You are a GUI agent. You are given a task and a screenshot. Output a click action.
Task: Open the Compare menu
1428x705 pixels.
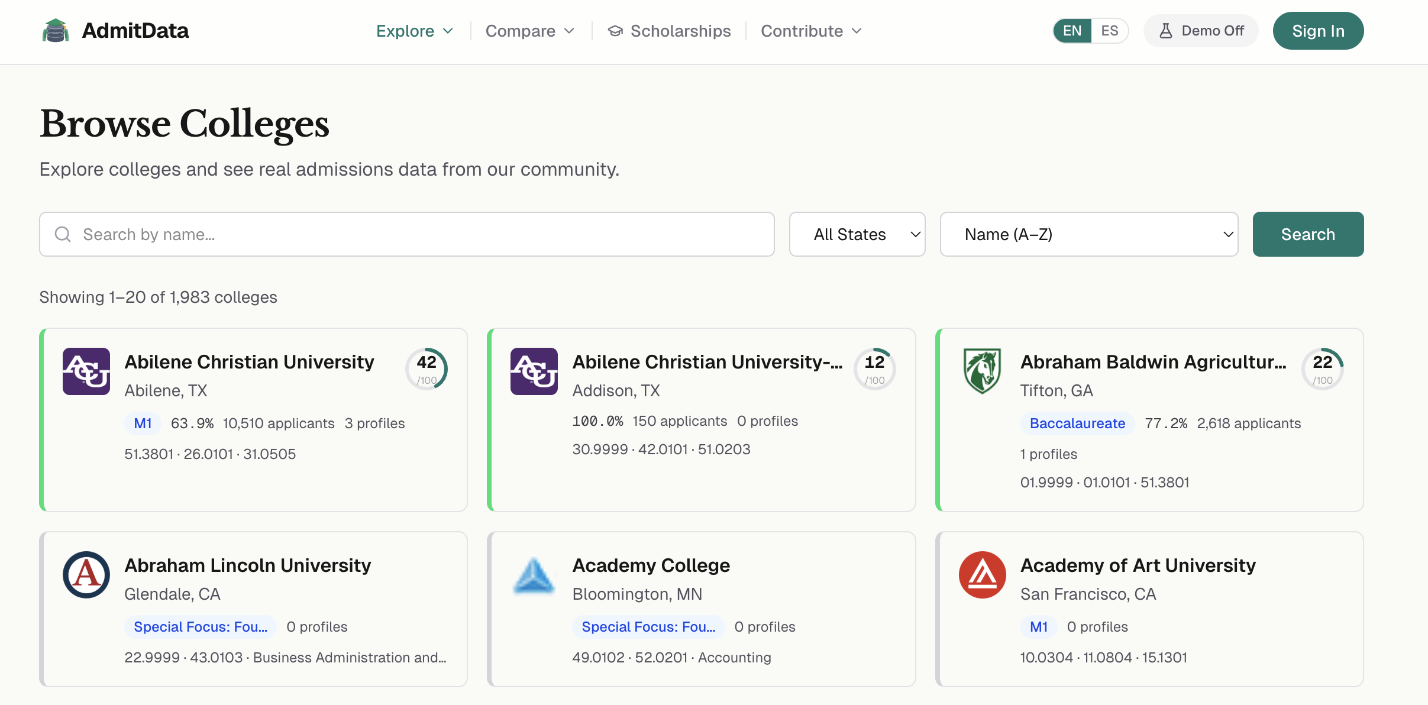529,31
